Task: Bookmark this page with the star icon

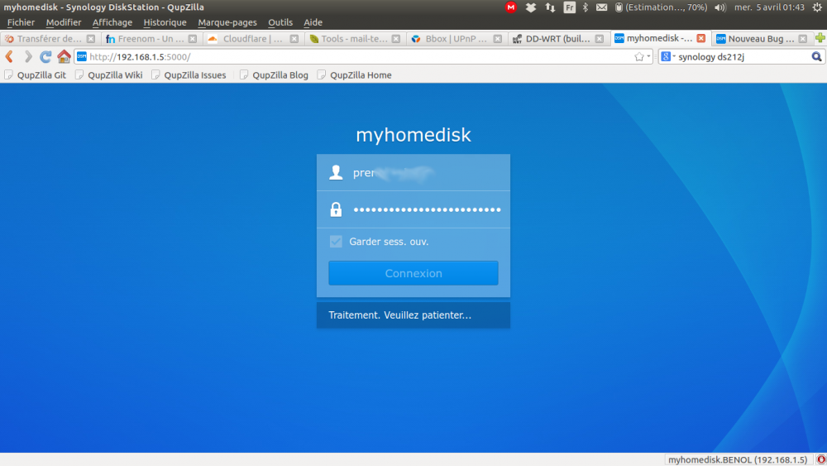Action: (x=639, y=56)
